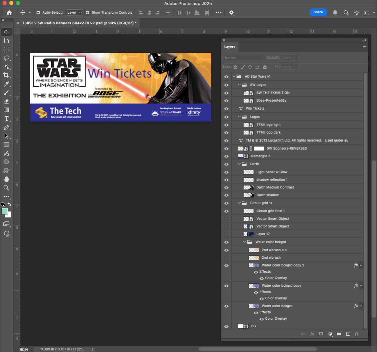This screenshot has height=352, width=377.
Task: Select the 130915 SW Radio Banners document tab
Action: [x=79, y=23]
